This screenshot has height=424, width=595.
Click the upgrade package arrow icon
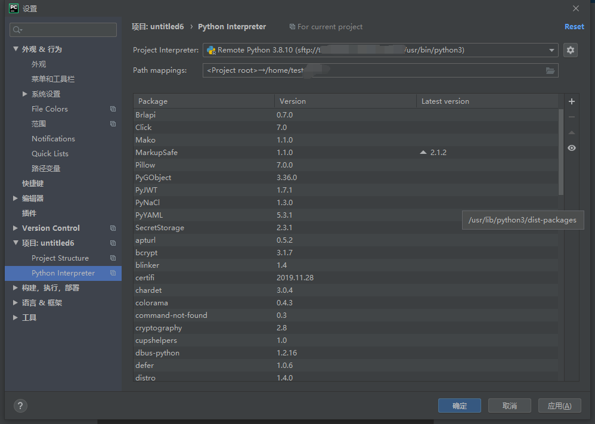point(572,132)
